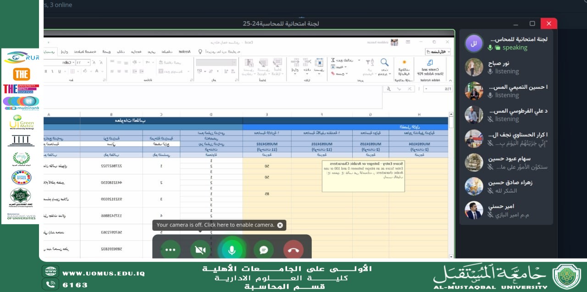Click the magnifier Find icon in Excel ribbon
The height and width of the screenshot is (292, 587).
(384, 63)
